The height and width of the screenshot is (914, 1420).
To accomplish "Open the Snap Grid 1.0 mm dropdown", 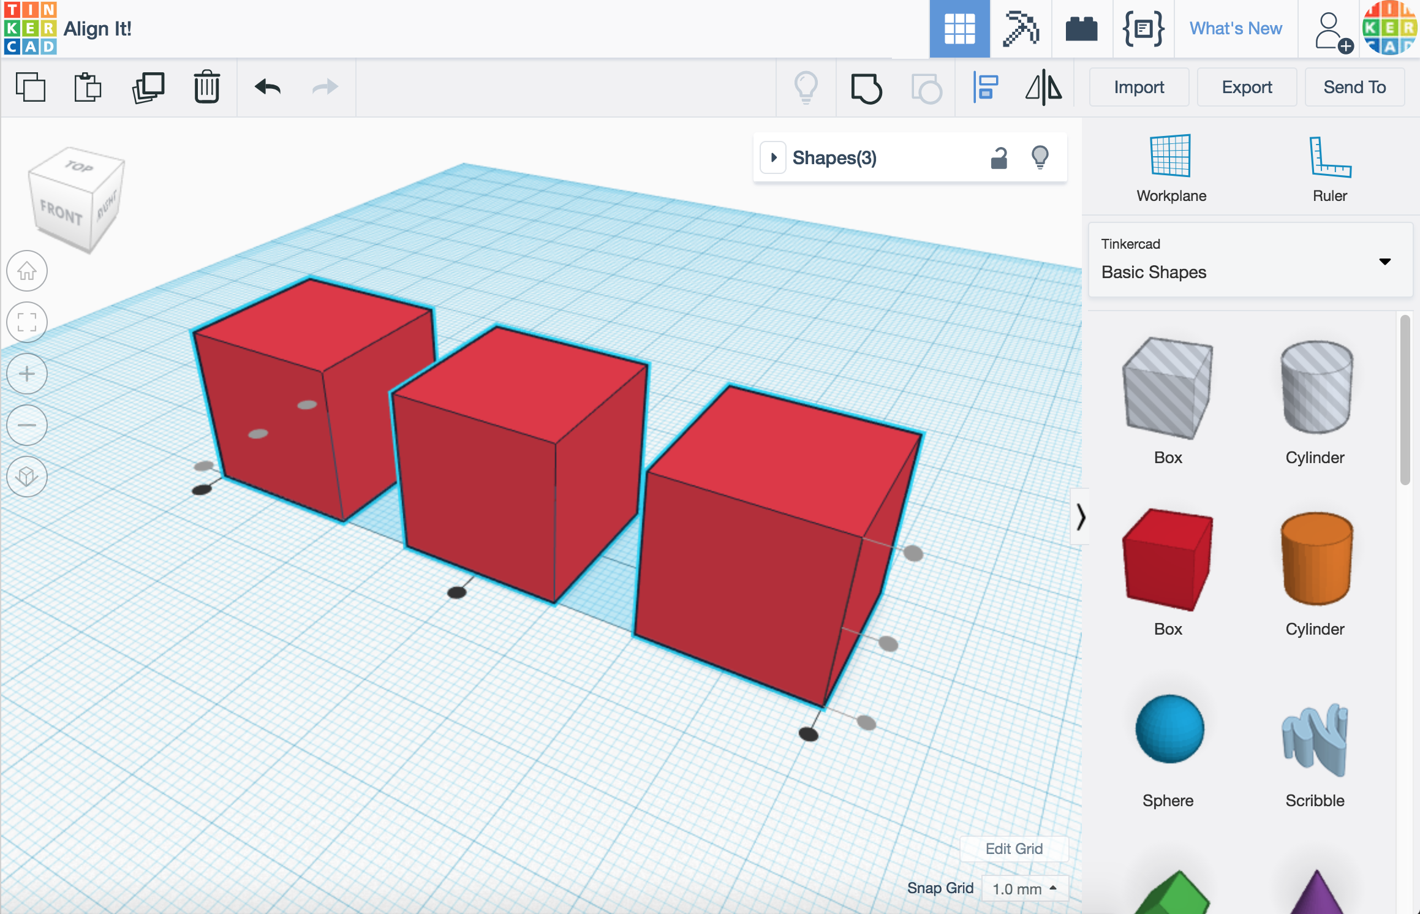I will (1025, 888).
